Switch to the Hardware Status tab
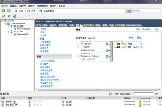162x107 pixels. pos(134,25)
